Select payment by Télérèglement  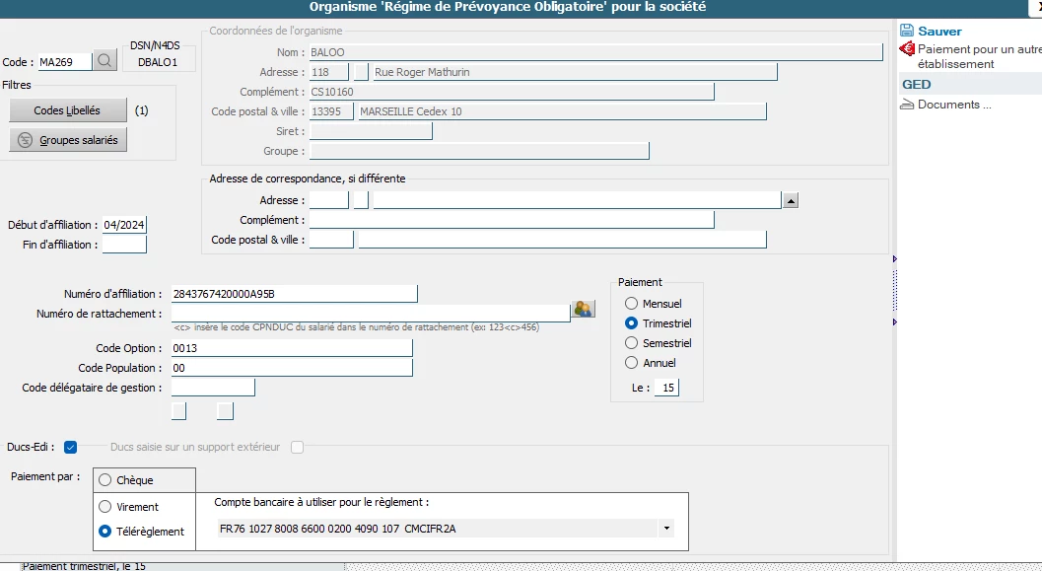click(105, 532)
